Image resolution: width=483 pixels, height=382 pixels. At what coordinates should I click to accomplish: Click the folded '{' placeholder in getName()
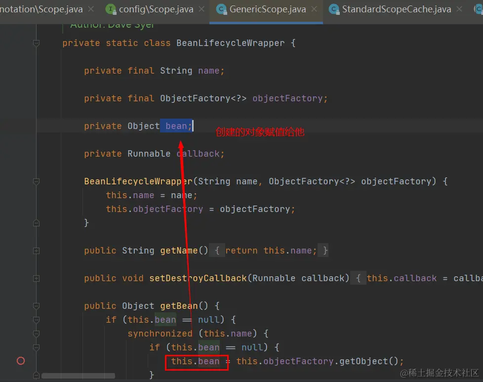point(217,251)
